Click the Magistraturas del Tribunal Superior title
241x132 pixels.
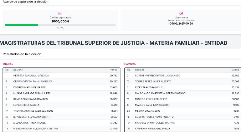point(114,43)
